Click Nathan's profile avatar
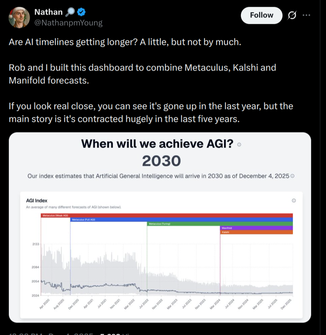 (19, 17)
